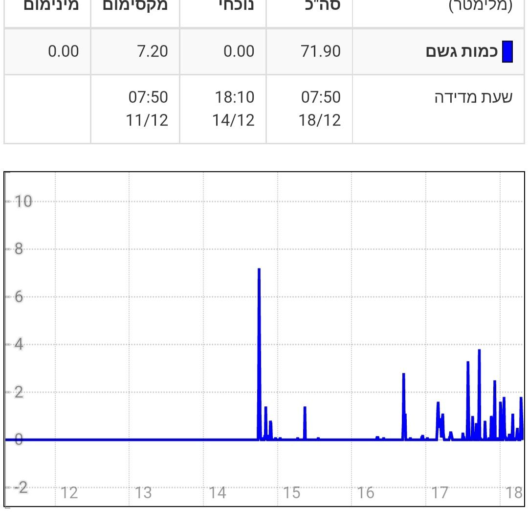Select the כמות גשם row label
Screen dimensions: 528x528
click(x=462, y=52)
